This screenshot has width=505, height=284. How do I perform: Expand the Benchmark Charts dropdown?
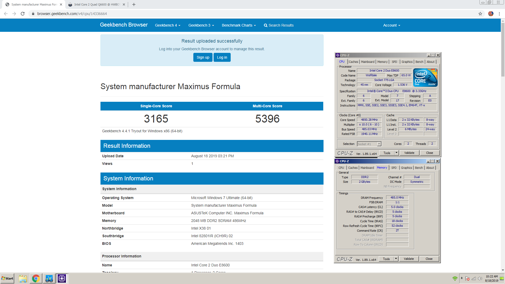pos(239,25)
